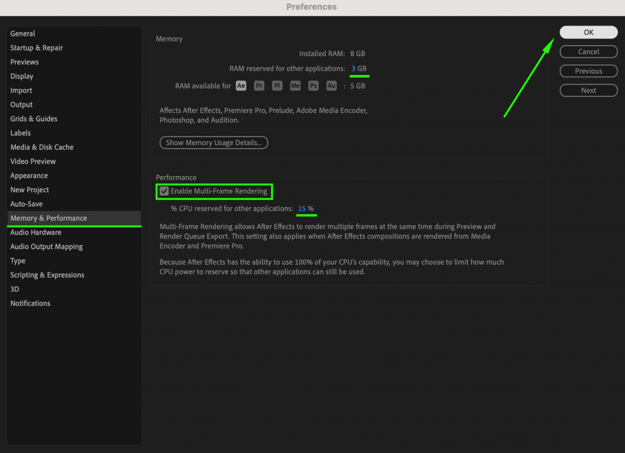Image resolution: width=625 pixels, height=453 pixels.
Task: Go to the Previous preferences page
Action: tap(588, 71)
